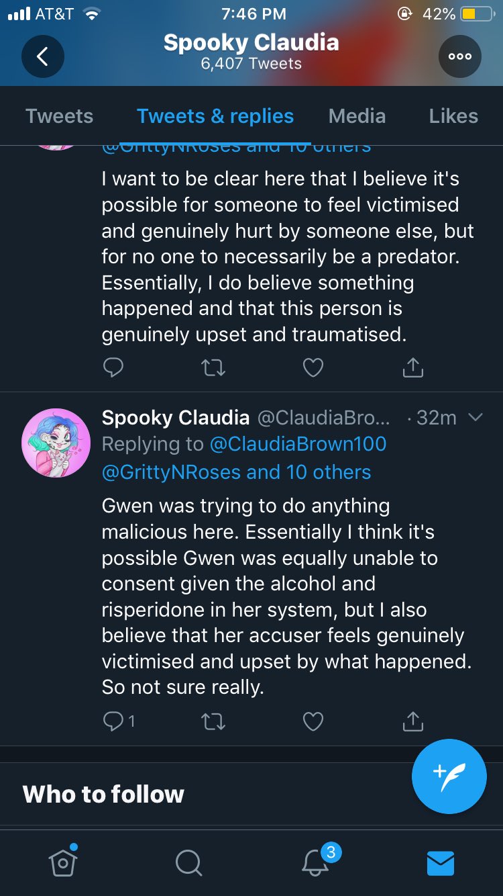Switch to the Tweets tab
503x896 pixels.
point(59,116)
